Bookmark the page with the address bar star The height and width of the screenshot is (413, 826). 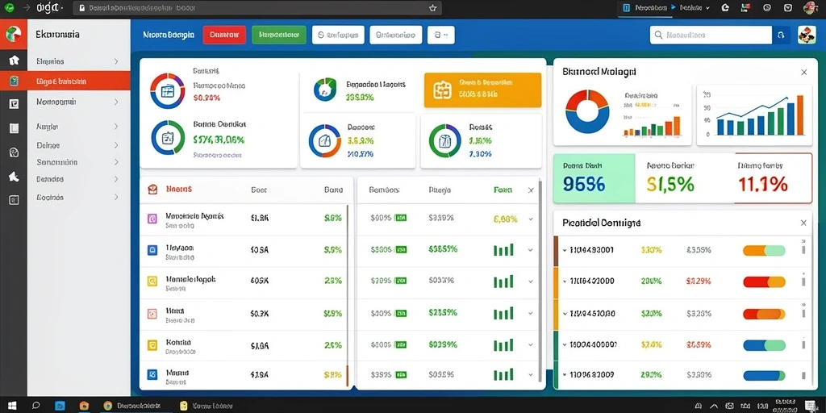click(x=433, y=8)
